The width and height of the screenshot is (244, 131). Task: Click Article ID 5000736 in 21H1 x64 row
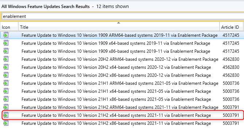pos(231,91)
